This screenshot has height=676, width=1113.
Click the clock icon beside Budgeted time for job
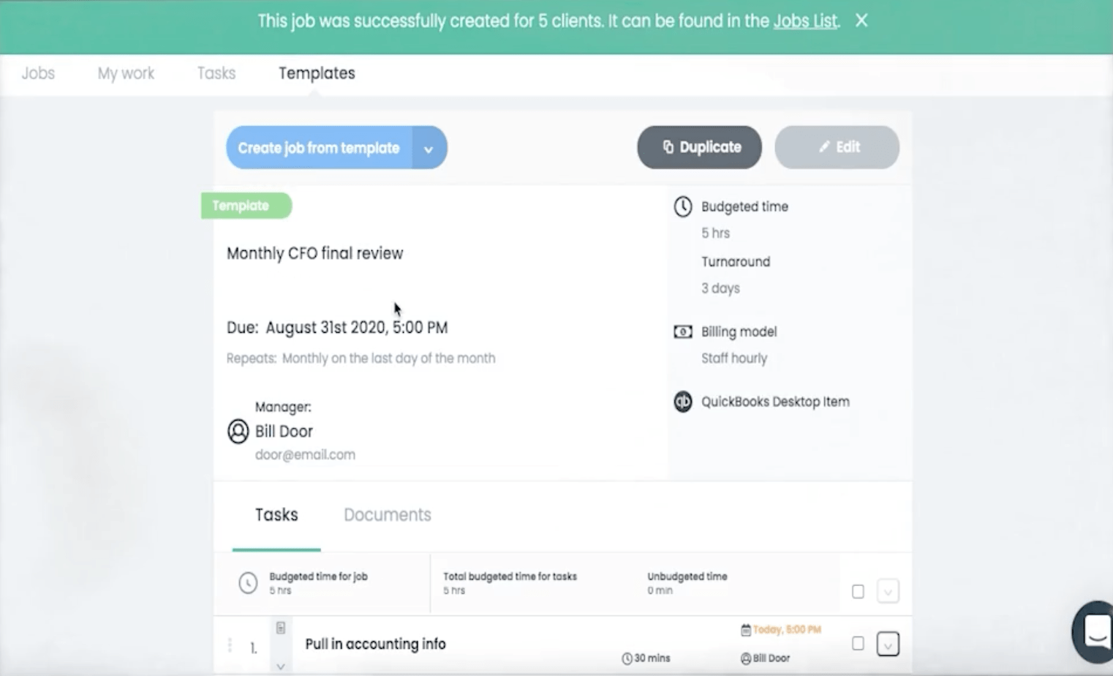coord(248,583)
